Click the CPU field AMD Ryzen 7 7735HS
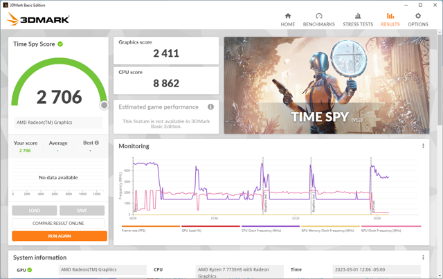Viewport: 443px width, 279px height. coord(239,272)
